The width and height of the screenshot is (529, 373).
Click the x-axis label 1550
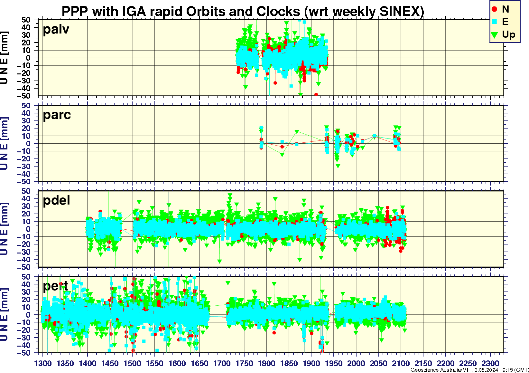tap(154, 363)
